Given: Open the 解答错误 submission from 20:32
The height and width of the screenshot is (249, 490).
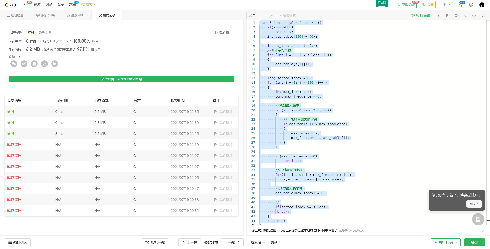Looking at the screenshot, I should pyautogui.click(x=14, y=211).
